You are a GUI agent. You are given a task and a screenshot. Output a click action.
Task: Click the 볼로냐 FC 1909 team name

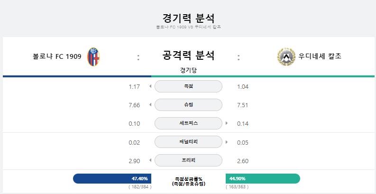[57, 57]
